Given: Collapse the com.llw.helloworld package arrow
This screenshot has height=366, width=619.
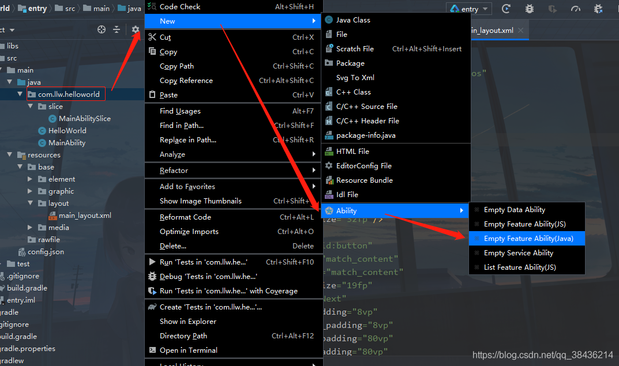Looking at the screenshot, I should point(20,94).
